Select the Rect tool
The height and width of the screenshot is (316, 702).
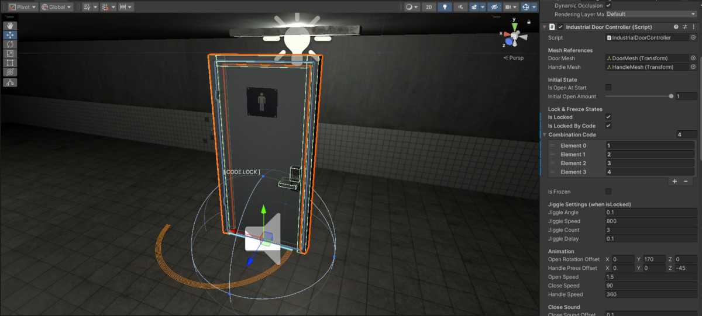[11, 63]
